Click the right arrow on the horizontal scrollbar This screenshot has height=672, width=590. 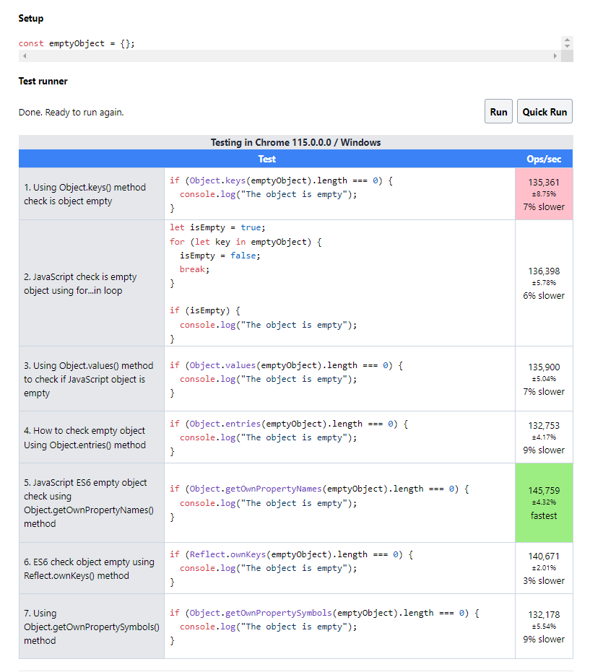click(x=555, y=56)
